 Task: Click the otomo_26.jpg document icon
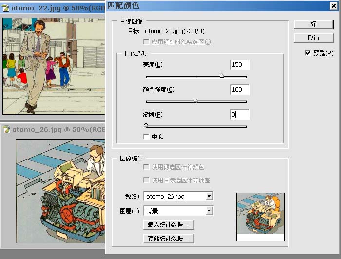click(6, 130)
